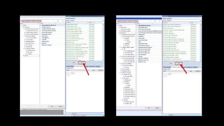Expand Amazon RDS for SQL Server in actions list
The width and height of the screenshot is (224, 126).
(41, 25)
